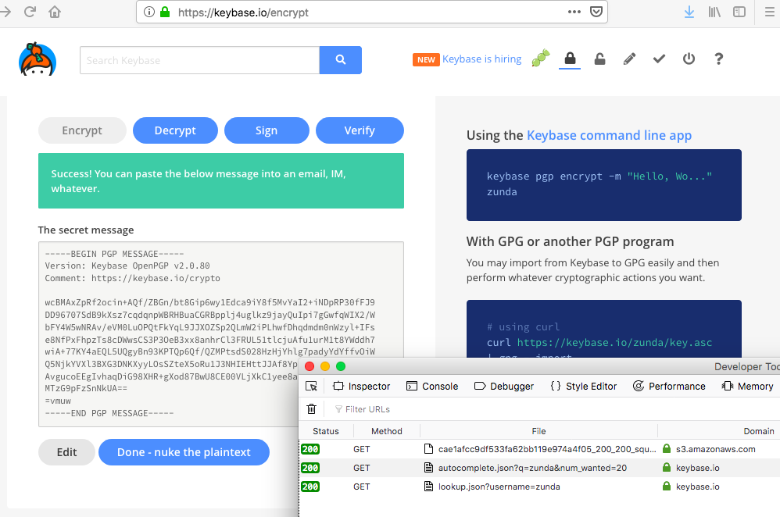This screenshot has height=517, width=780.
Task: Open Keybase encrypt closed-lock icon
Action: (570, 59)
